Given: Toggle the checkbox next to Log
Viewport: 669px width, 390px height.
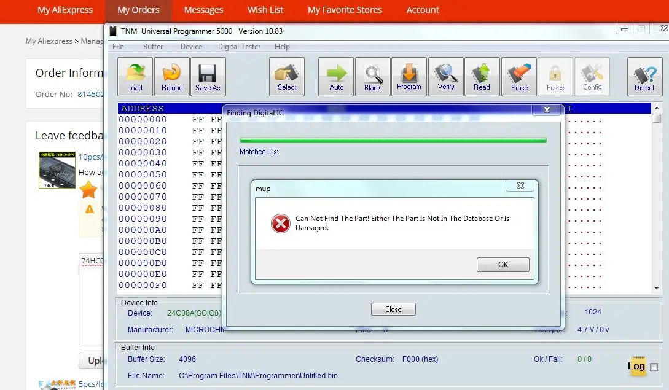Looking at the screenshot, I should coord(654,367).
